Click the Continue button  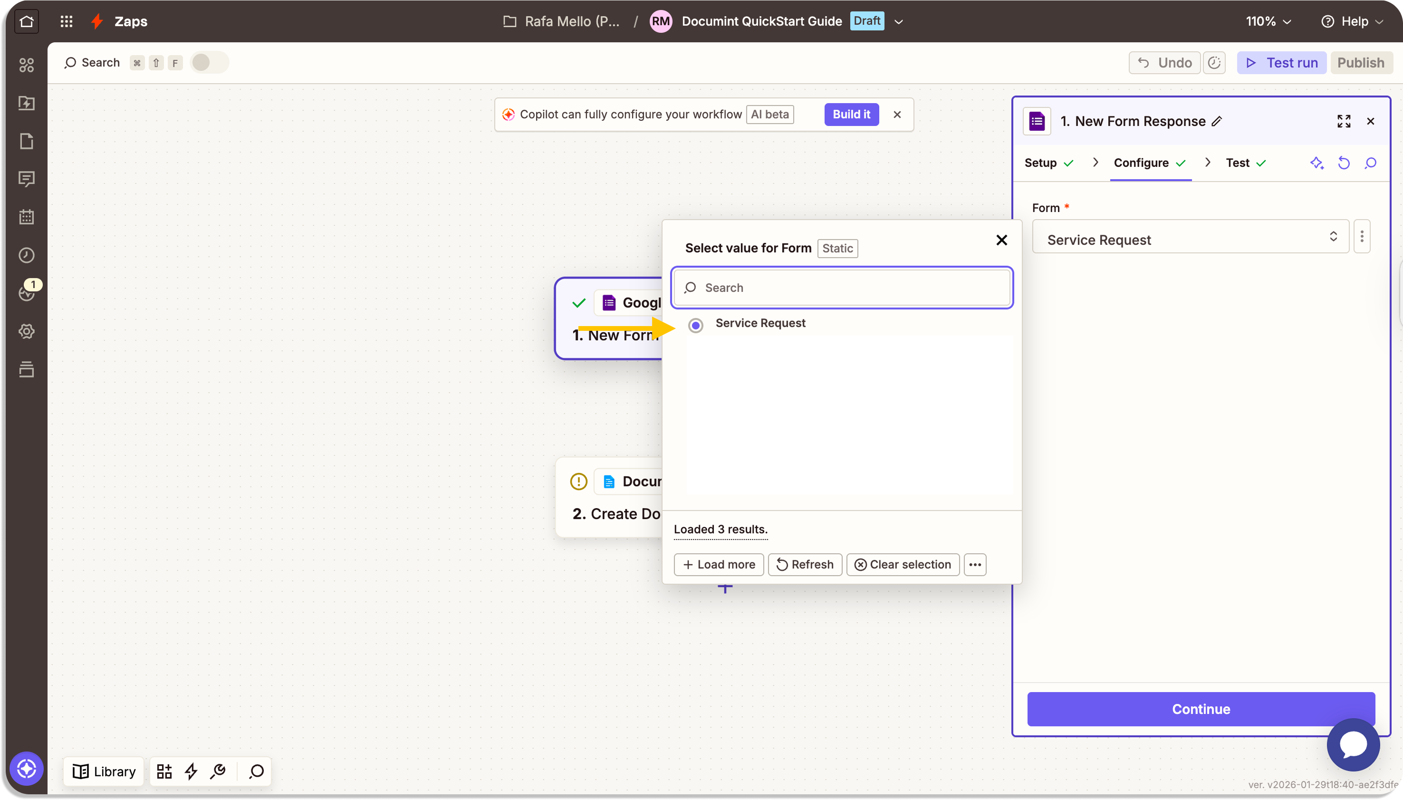[x=1200, y=709]
